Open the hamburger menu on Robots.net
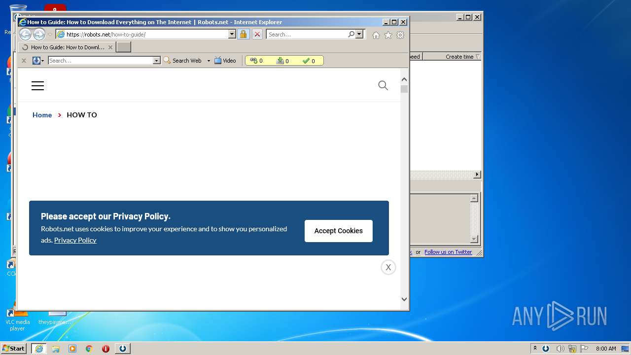This screenshot has width=631, height=355. tap(37, 86)
